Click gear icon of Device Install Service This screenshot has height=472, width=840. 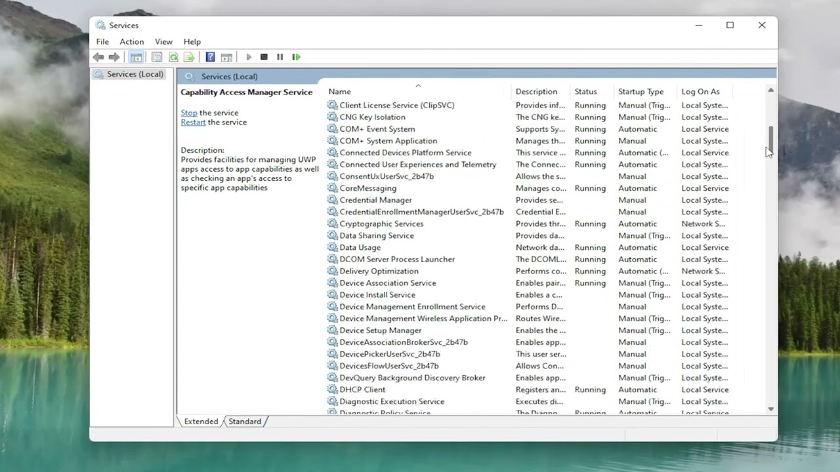333,294
